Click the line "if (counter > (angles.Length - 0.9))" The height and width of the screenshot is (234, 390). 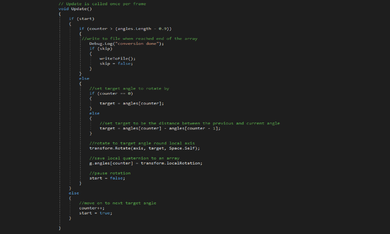click(x=125, y=29)
